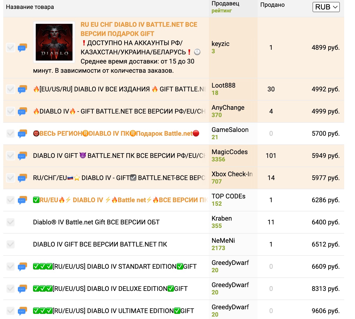The image size is (355, 319).
Task: Tick checkbox in NeMeNi row
Action: coord(11,244)
